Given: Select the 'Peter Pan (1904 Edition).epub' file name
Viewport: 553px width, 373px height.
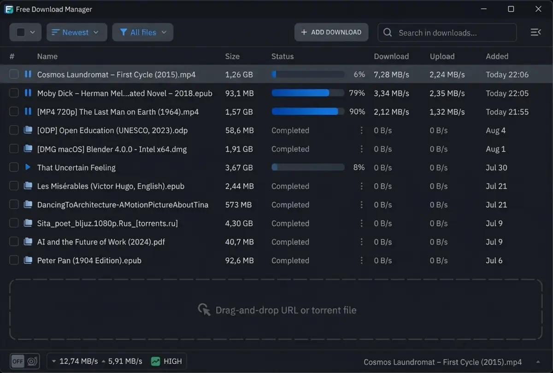Looking at the screenshot, I should tap(89, 261).
